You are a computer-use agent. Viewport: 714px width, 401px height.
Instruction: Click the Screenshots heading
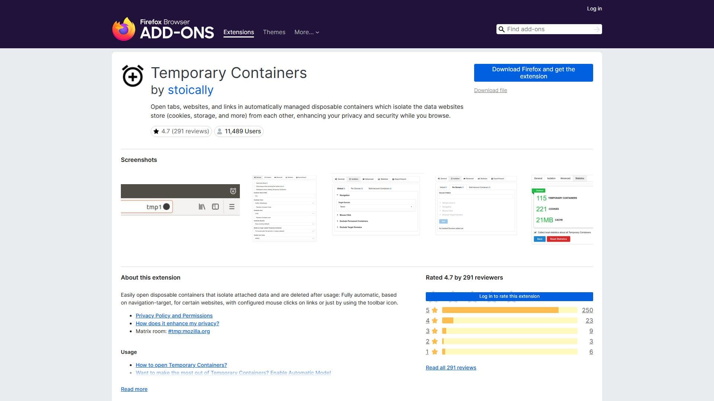139,160
